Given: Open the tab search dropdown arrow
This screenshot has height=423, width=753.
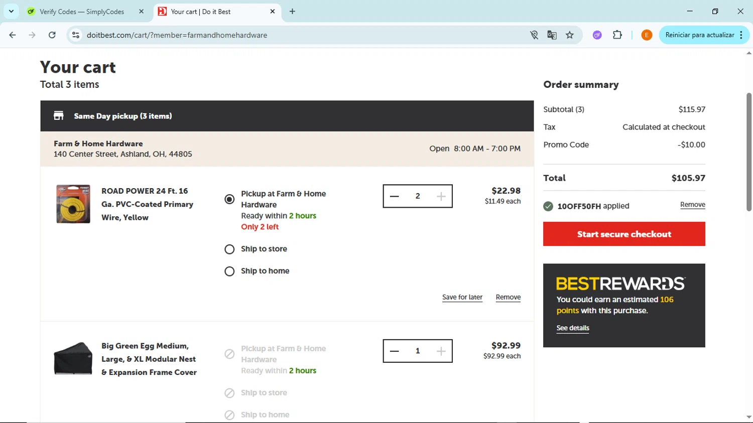Looking at the screenshot, I should point(11,11).
